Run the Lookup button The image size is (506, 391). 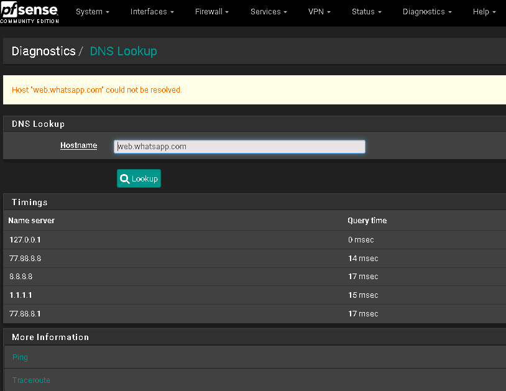point(139,178)
